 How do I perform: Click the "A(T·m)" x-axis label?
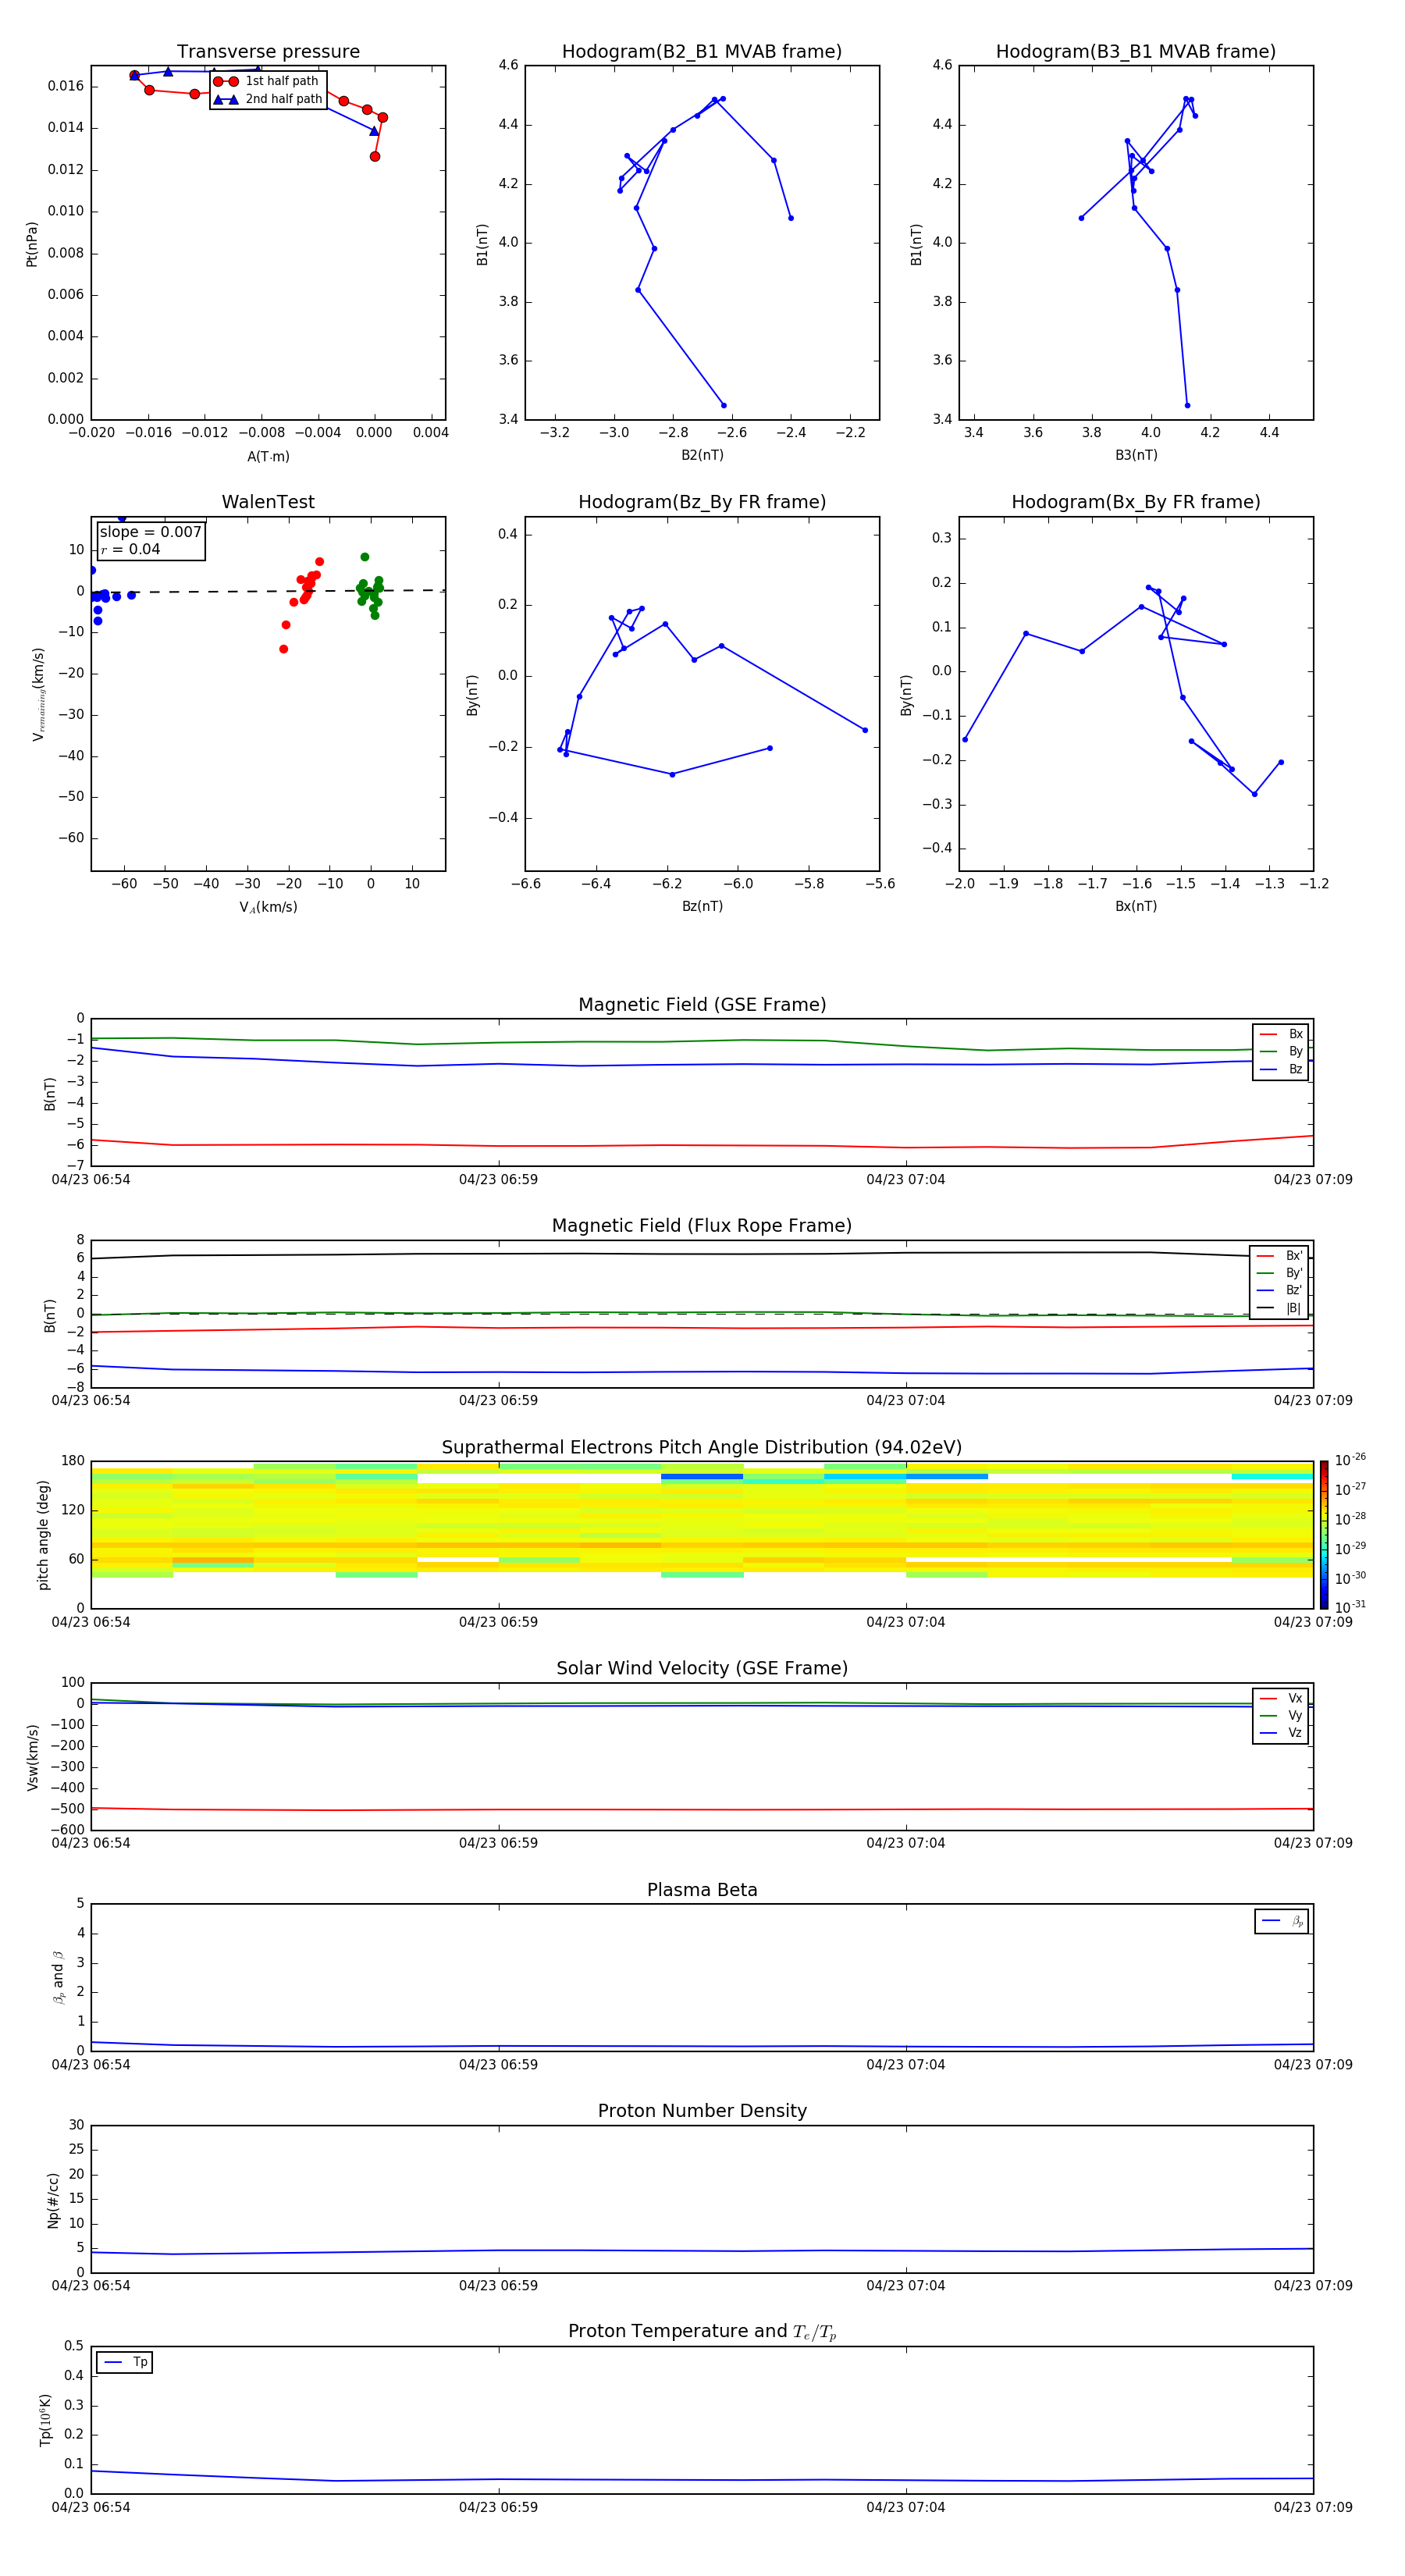click(268, 457)
